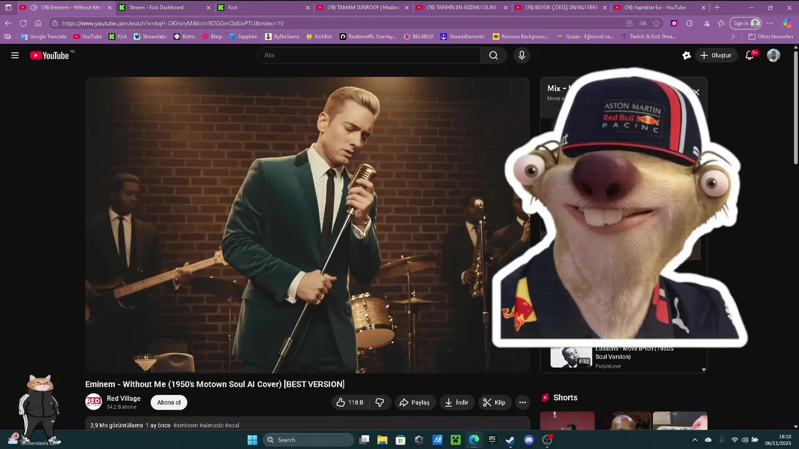The image size is (799, 449).
Task: Like the video with thumbs up
Action: click(350, 403)
